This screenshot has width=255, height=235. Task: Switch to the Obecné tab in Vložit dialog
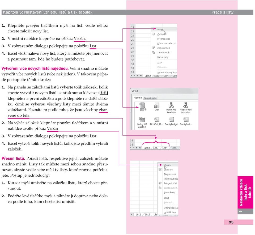(x=138, y=98)
